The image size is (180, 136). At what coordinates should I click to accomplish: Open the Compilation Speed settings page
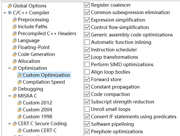tap(43, 82)
